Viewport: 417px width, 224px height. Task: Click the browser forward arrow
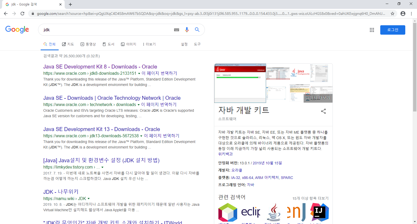click(x=14, y=14)
